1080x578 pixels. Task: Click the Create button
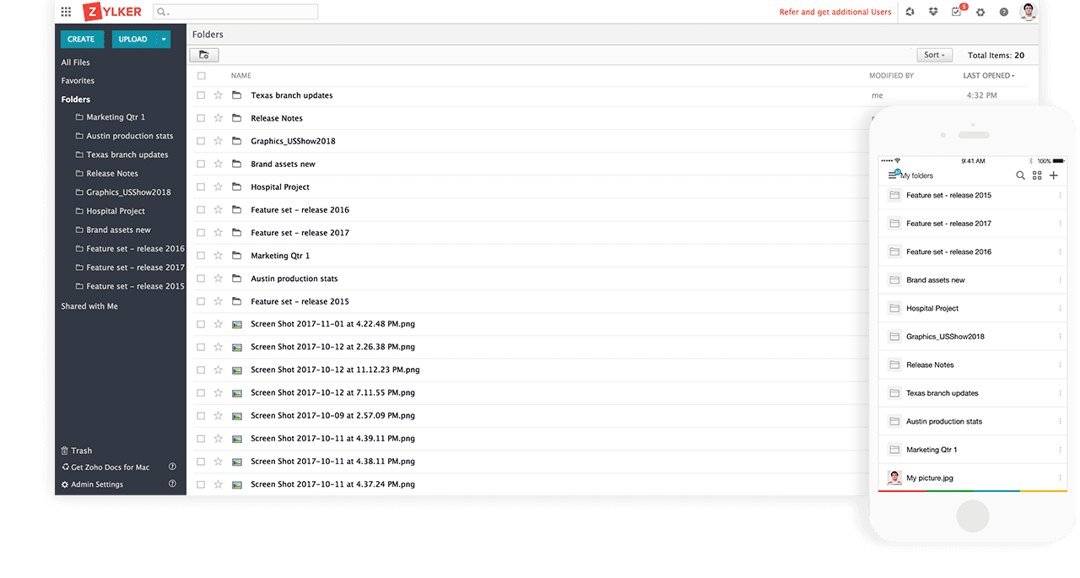pos(81,39)
